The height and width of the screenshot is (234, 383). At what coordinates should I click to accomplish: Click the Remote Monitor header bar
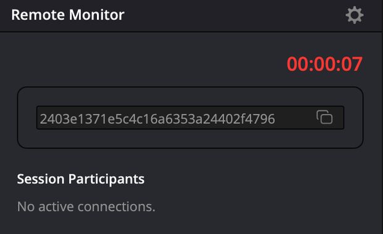[x=192, y=15]
